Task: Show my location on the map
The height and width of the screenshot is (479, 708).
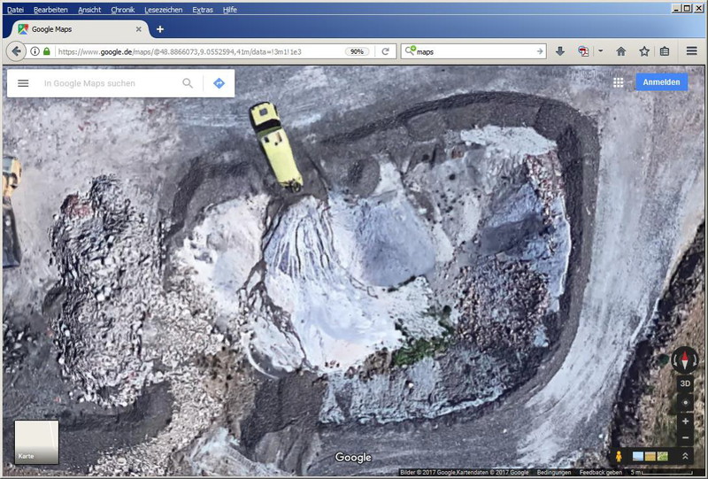Action: (x=685, y=403)
